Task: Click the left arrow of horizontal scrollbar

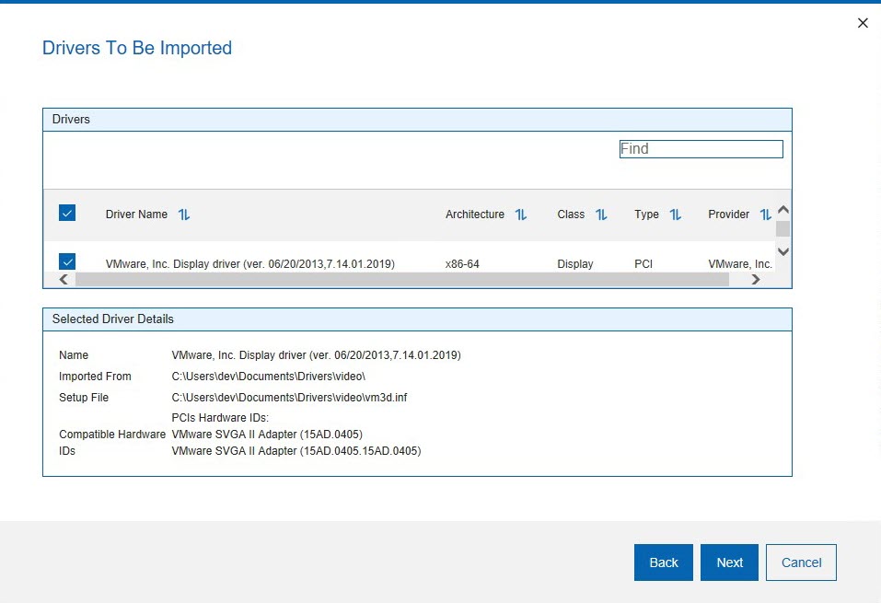Action: click(x=64, y=280)
